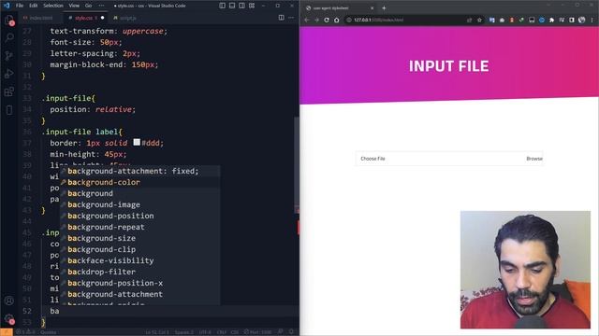Click share icon in address bar
Screen dimensions: 599x336
(x=469, y=20)
